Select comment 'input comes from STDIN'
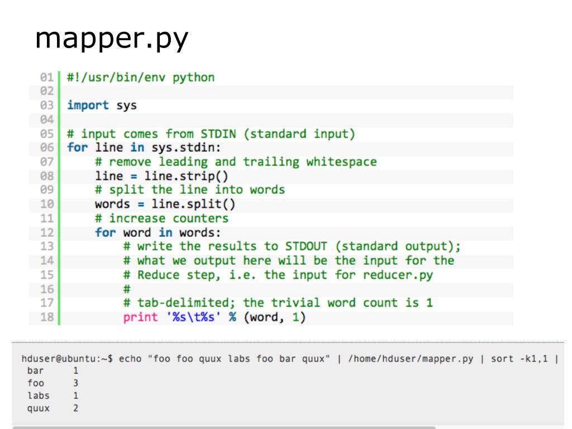572x429 pixels. pyautogui.click(x=211, y=134)
